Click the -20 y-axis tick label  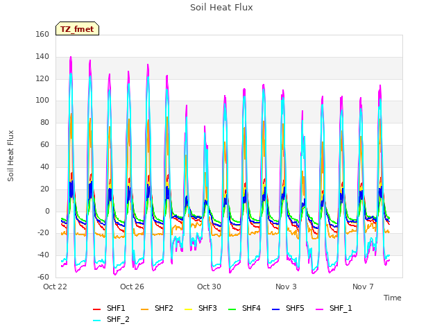click(43, 233)
